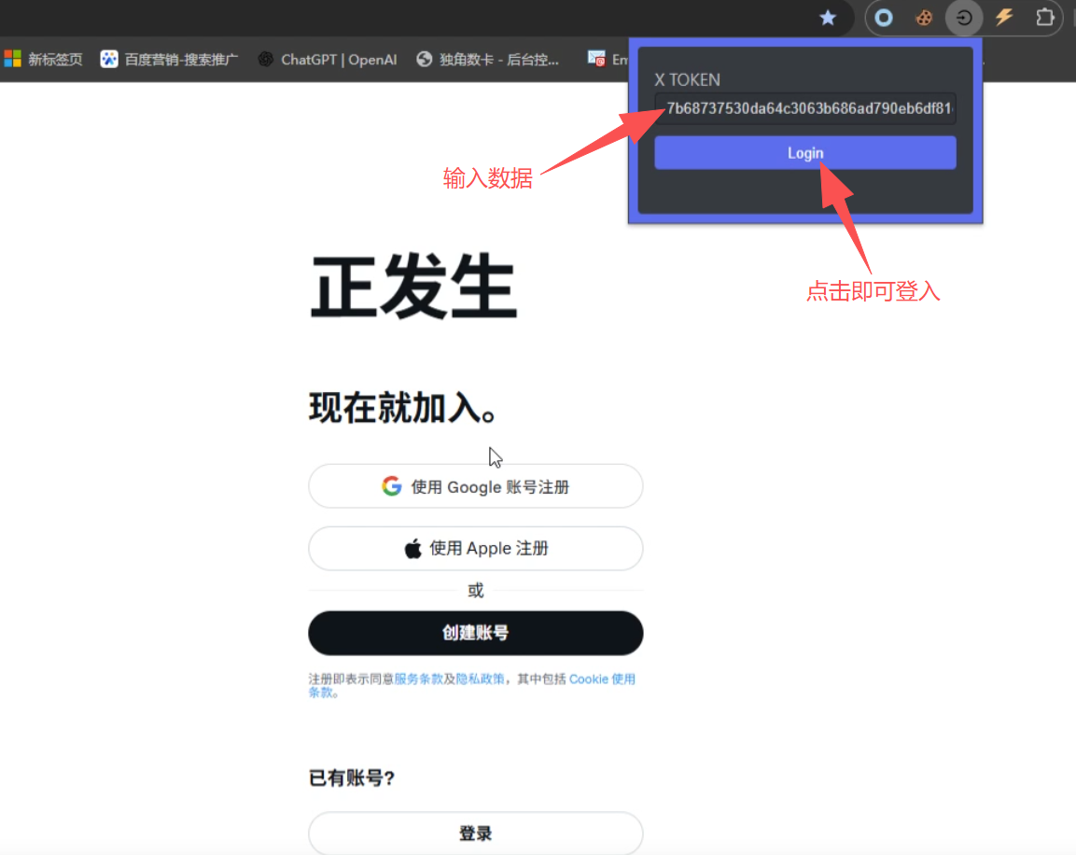The height and width of the screenshot is (855, 1076).
Task: Click the Google logo in signup button
Action: 392,485
